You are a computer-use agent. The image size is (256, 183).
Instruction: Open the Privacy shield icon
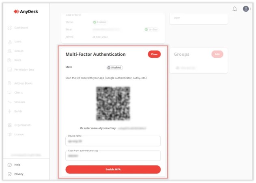[10, 174]
